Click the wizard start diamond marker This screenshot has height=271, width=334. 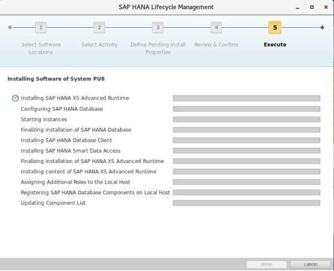tap(10, 27)
